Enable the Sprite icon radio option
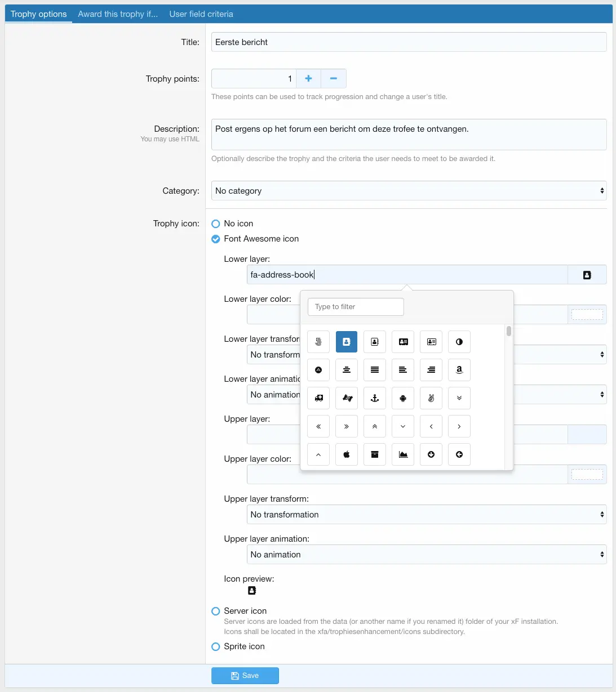616x692 pixels. coord(216,646)
